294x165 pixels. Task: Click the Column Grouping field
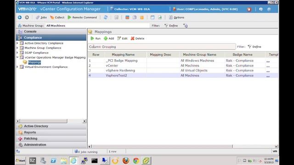162,47
